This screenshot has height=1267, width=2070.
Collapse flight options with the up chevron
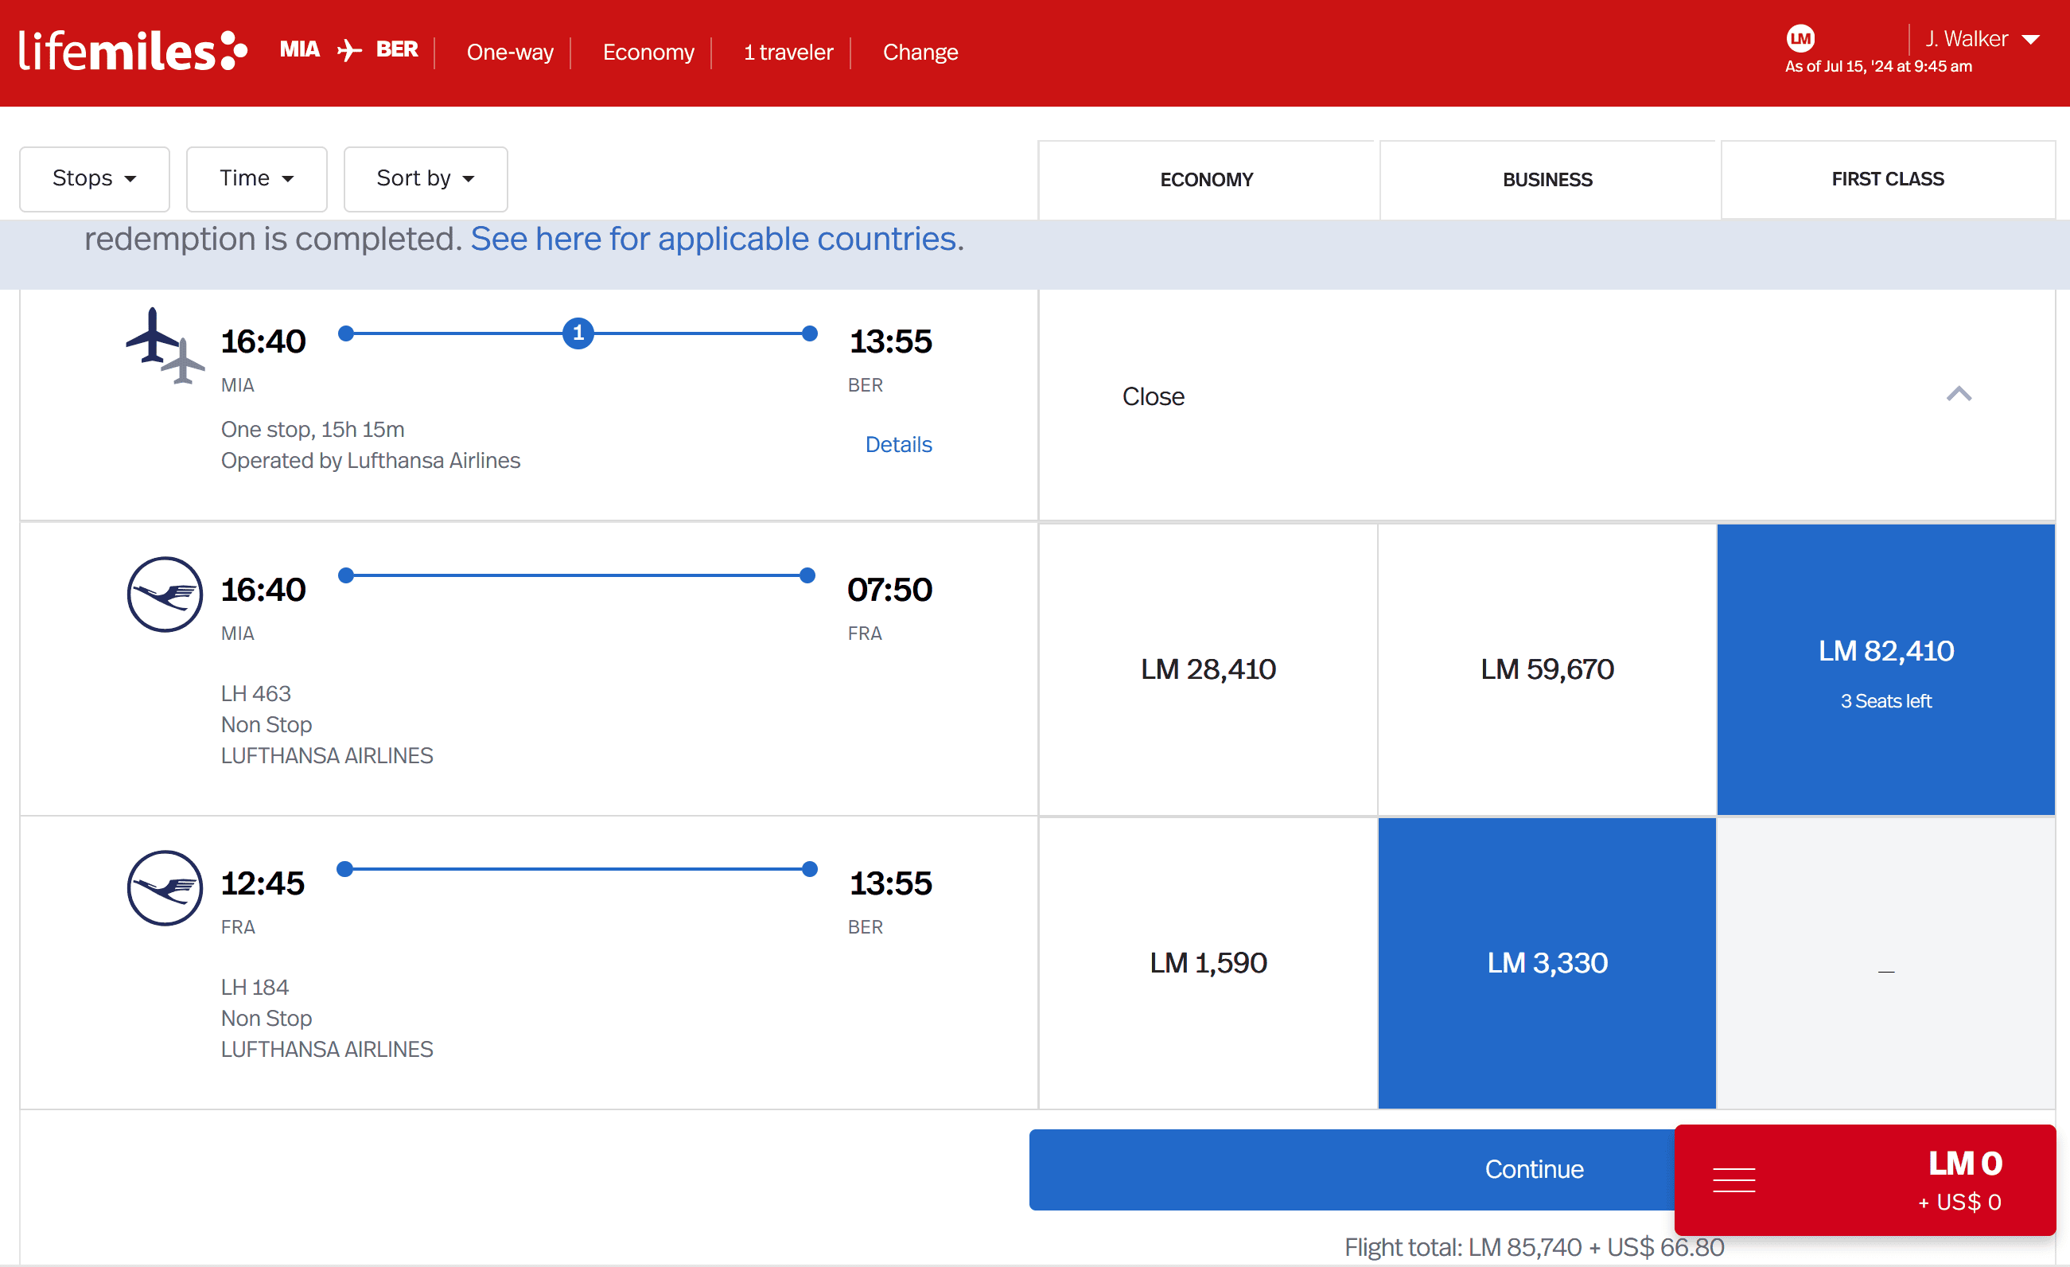pos(1959,395)
